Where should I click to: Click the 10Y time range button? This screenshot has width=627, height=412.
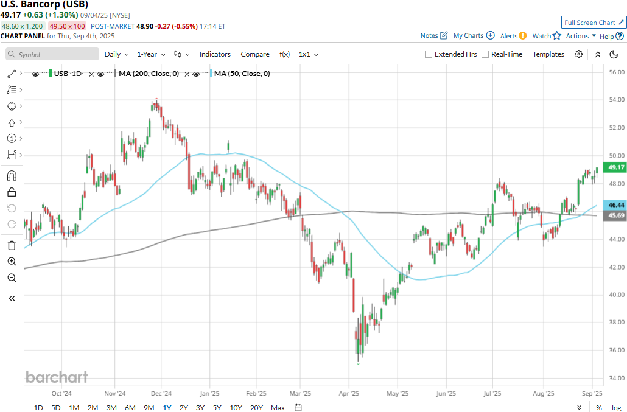point(236,408)
